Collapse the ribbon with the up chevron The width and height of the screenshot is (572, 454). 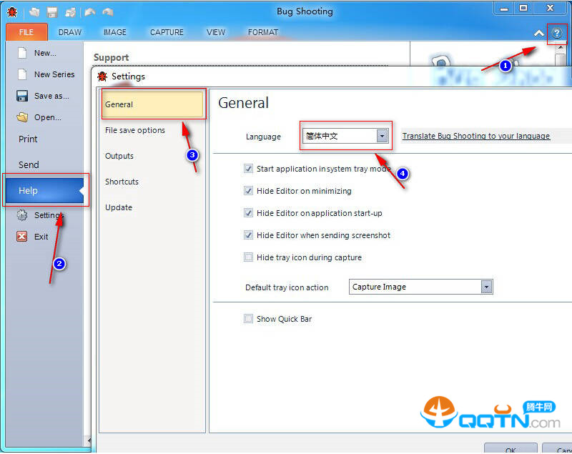pos(538,33)
